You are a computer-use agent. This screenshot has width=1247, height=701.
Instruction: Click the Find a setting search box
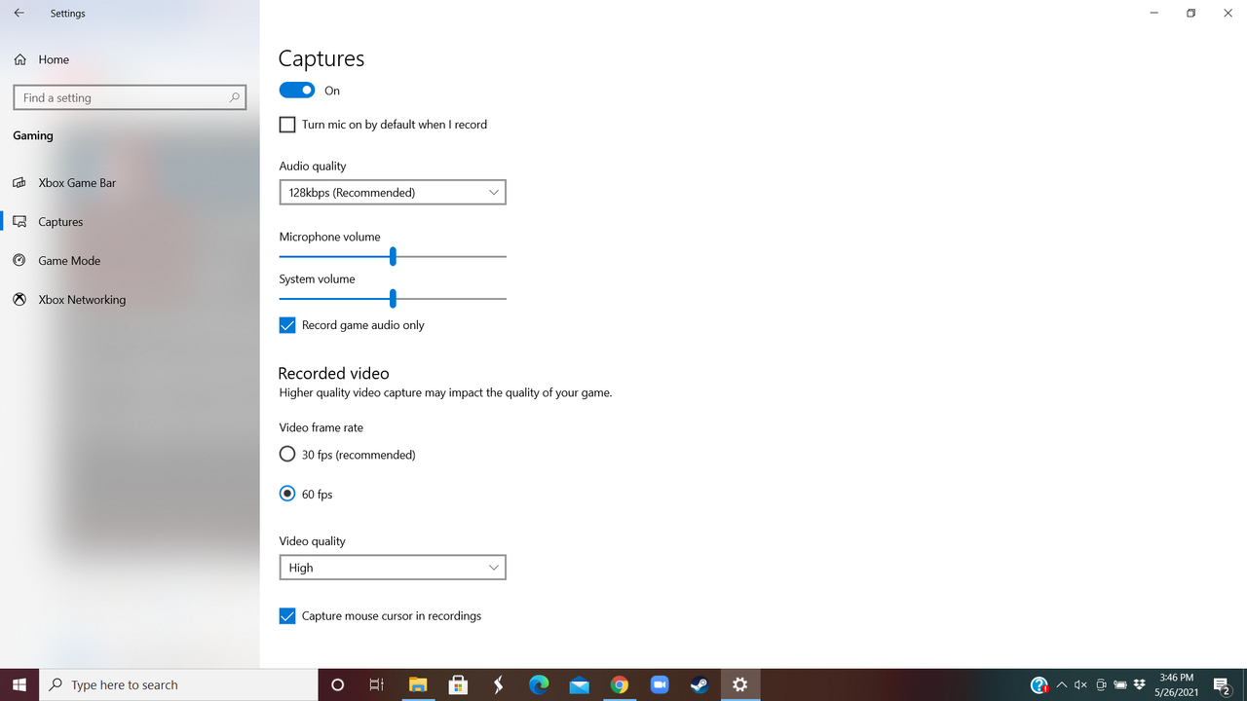[129, 97]
